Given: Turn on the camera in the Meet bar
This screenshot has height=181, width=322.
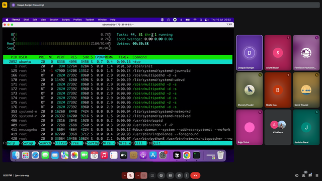Looking at the screenshot, I should pyautogui.click(x=144, y=175).
